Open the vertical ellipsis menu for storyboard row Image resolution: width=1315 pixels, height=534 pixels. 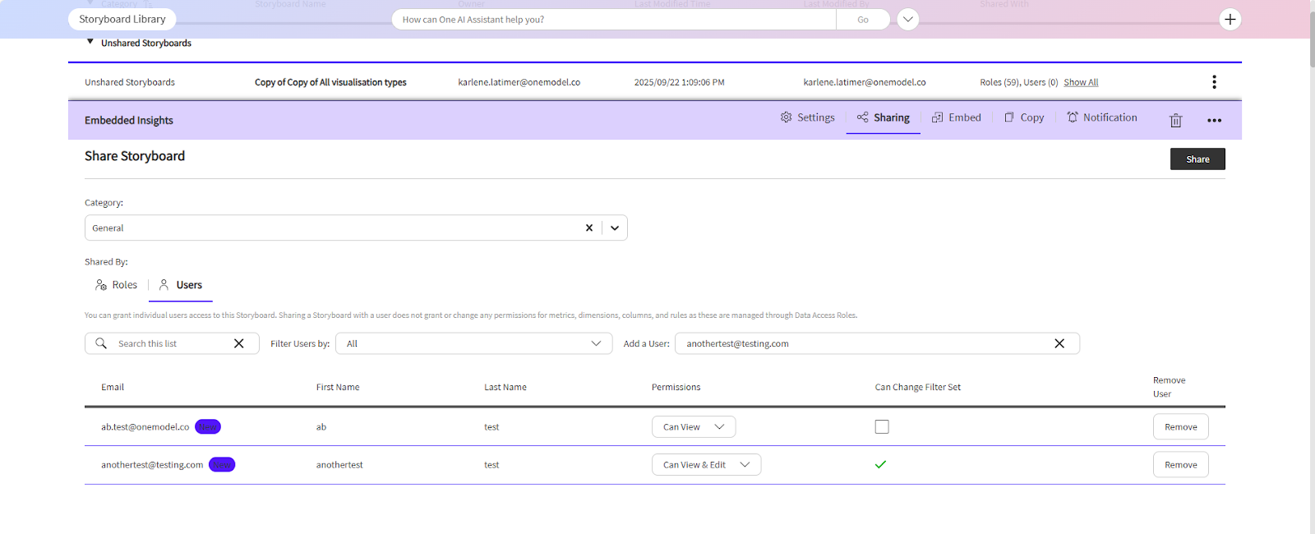[x=1214, y=82]
